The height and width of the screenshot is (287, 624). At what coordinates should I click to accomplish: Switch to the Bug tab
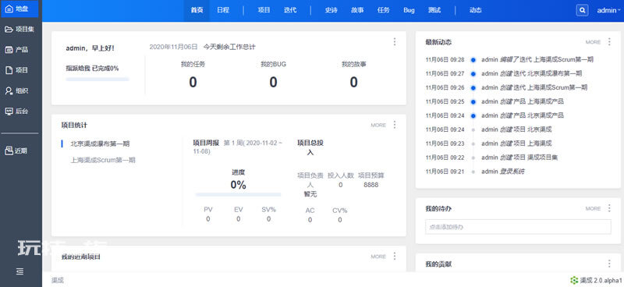(x=409, y=10)
